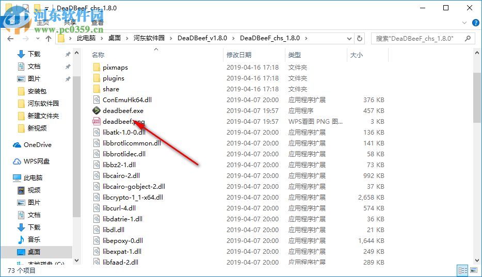Select libcurl-4.dll file
The image size is (482, 277).
(x=119, y=208)
